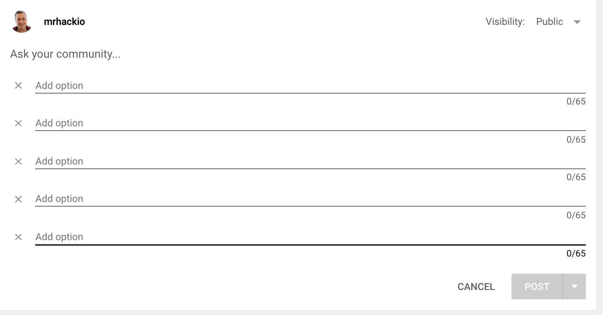Remove the first poll option
The width and height of the screenshot is (603, 315).
pos(18,85)
